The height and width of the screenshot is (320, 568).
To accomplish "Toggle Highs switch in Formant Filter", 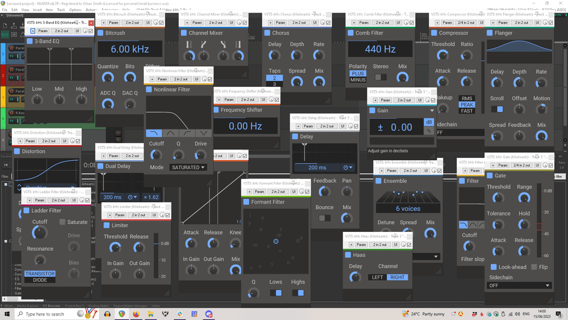I will click(x=298, y=293).
